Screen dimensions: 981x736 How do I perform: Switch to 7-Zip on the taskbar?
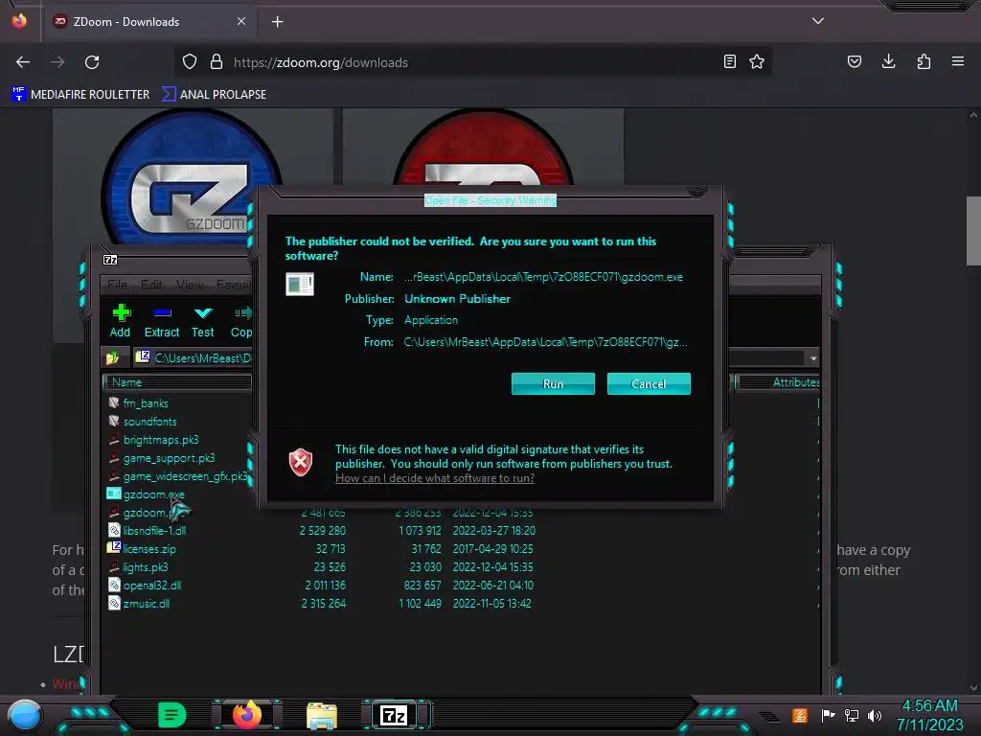pyautogui.click(x=394, y=715)
